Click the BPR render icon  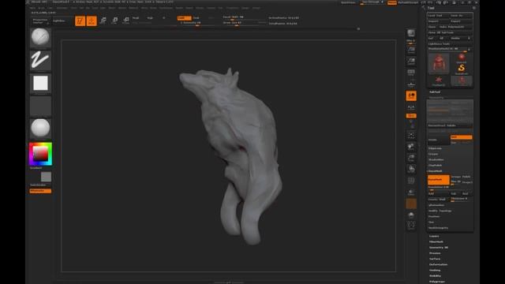click(411, 33)
